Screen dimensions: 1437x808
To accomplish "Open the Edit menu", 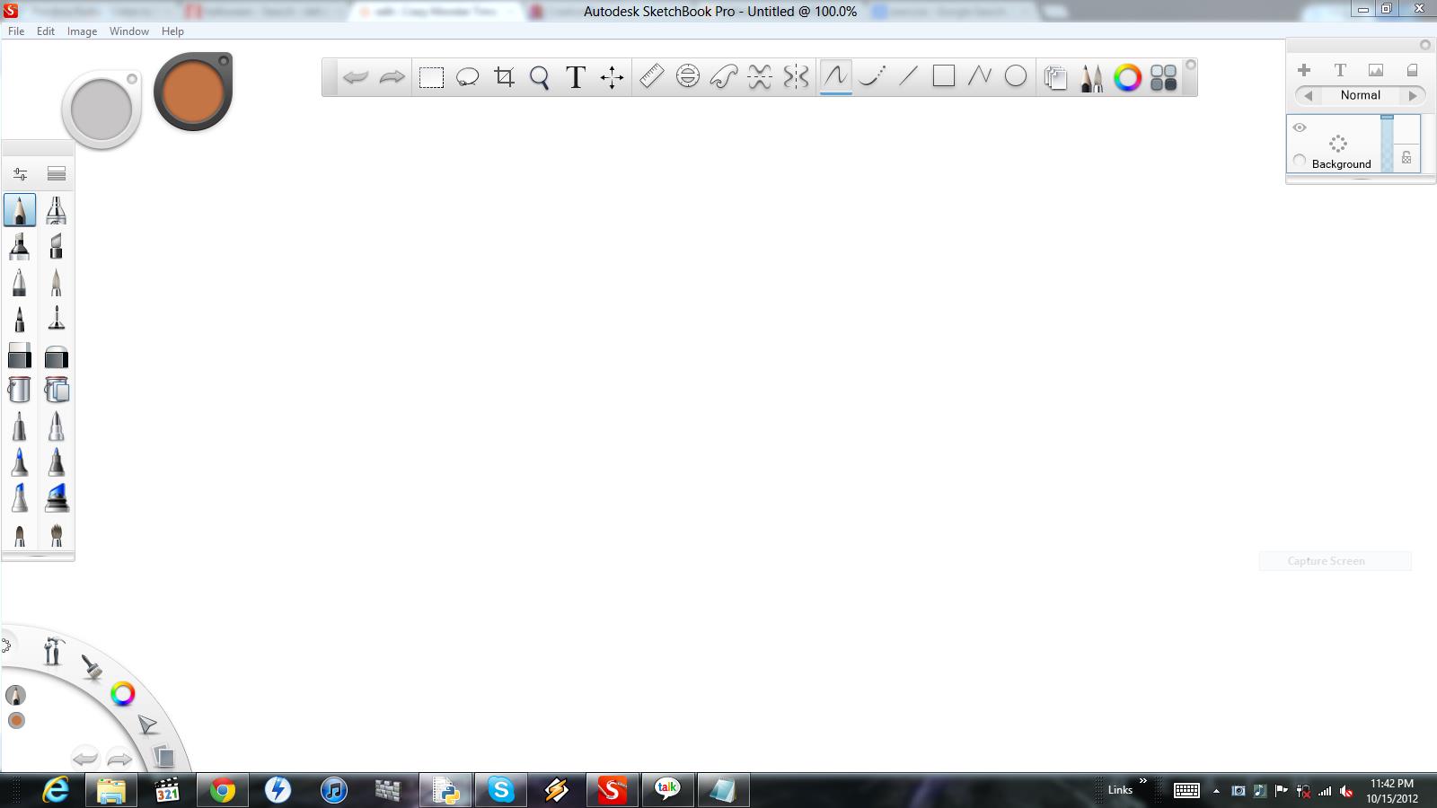I will pyautogui.click(x=46, y=31).
